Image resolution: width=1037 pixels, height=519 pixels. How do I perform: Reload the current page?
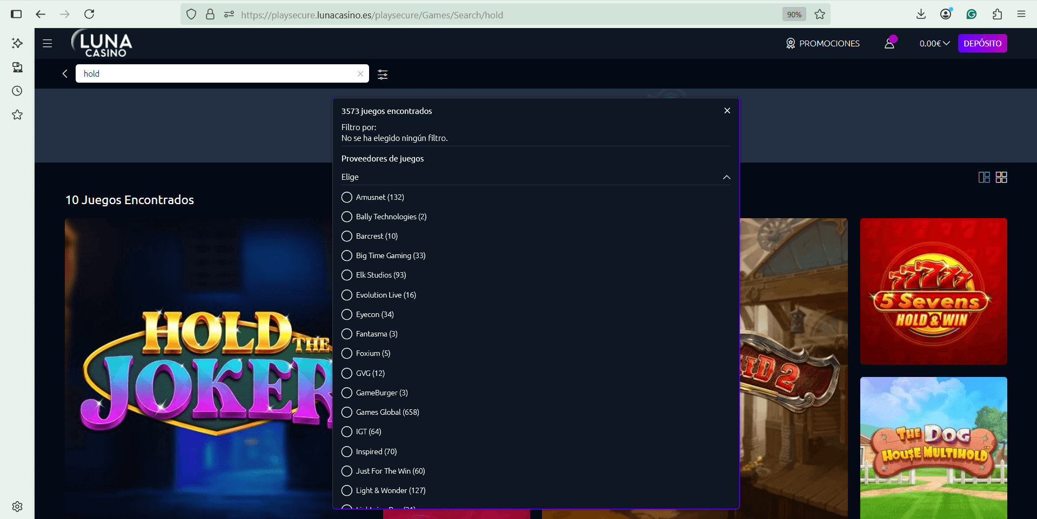(x=89, y=14)
